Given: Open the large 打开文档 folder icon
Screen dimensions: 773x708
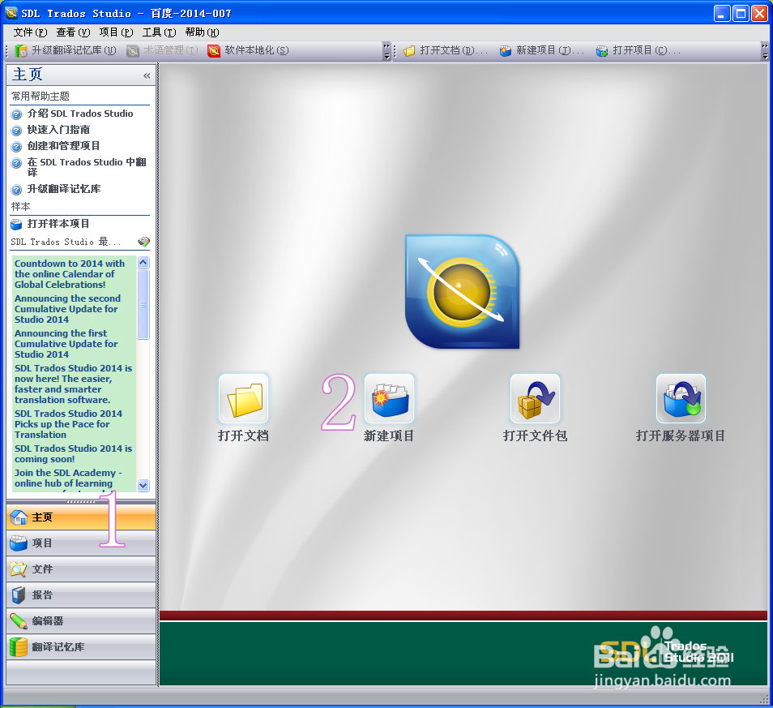Looking at the screenshot, I should click(x=244, y=399).
